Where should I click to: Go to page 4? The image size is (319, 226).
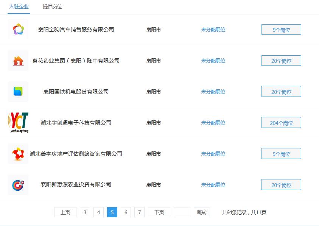click(x=98, y=212)
